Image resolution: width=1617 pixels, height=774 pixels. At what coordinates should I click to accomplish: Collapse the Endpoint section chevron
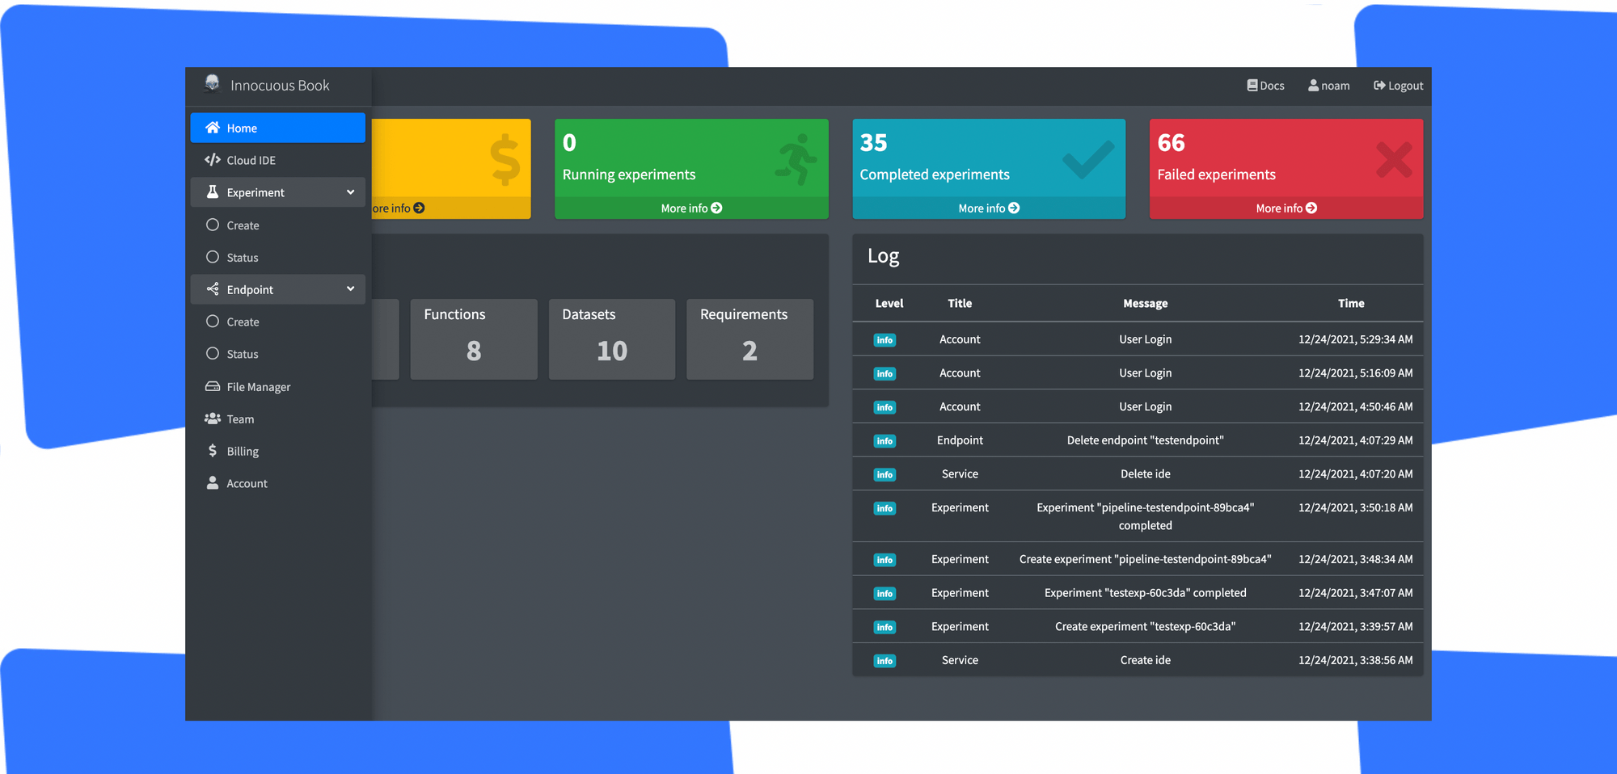pyautogui.click(x=351, y=288)
